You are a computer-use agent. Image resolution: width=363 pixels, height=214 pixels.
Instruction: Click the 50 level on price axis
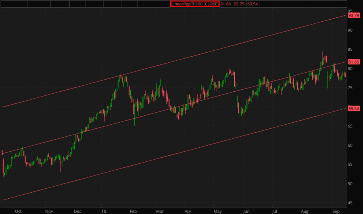pyautogui.click(x=350, y=184)
